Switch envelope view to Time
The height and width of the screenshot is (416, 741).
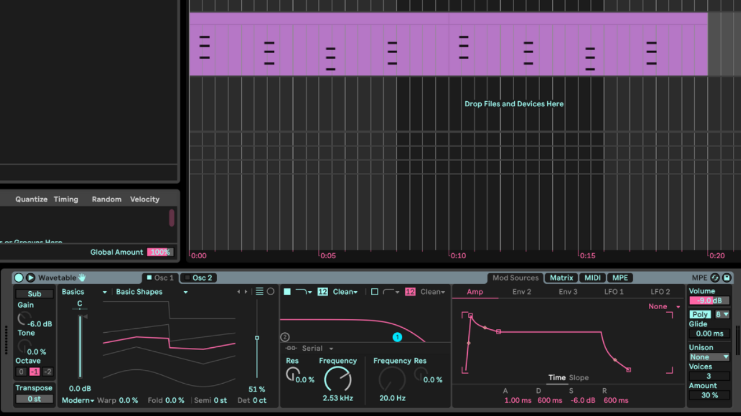(557, 378)
